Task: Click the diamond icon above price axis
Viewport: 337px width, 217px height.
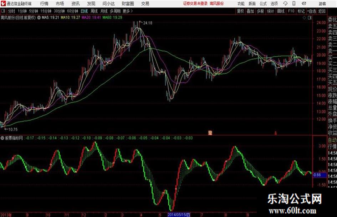Action: point(304,18)
